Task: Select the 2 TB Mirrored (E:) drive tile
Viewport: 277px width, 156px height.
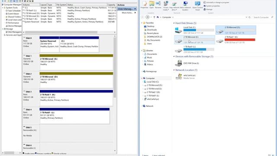Action: [194, 39]
